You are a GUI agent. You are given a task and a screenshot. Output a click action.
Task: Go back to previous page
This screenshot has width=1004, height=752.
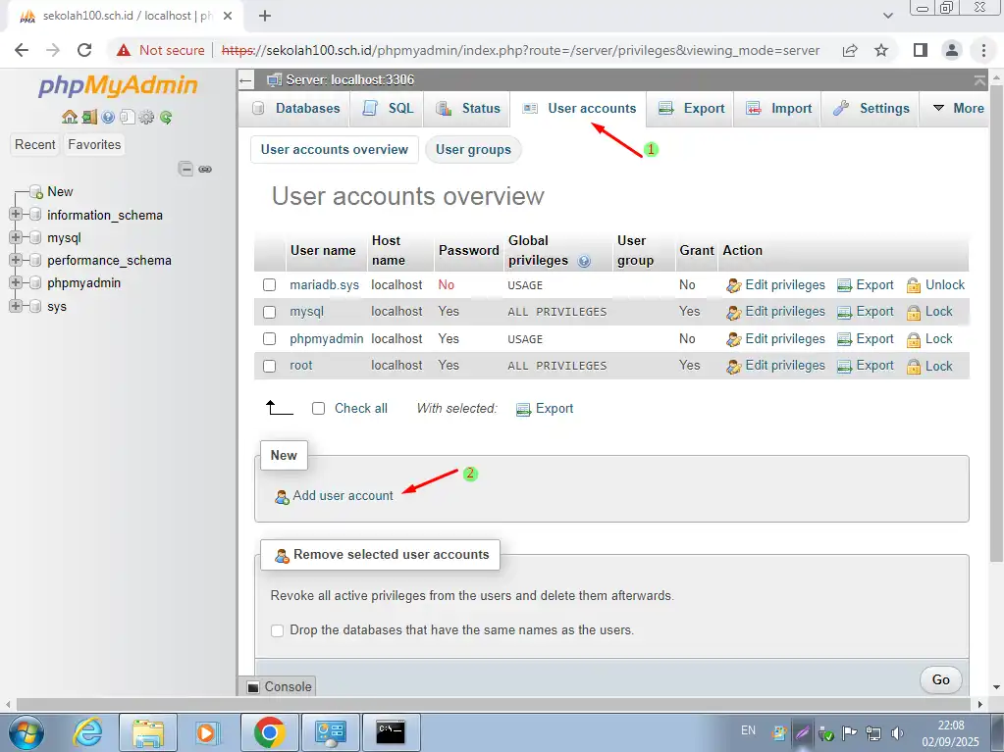pos(22,50)
